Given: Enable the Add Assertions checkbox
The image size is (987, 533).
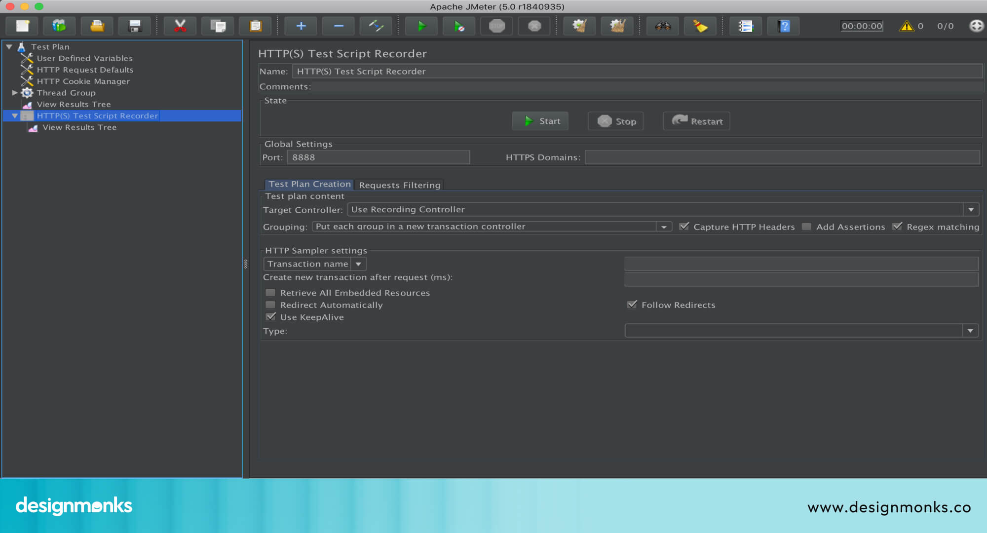Looking at the screenshot, I should [x=806, y=227].
